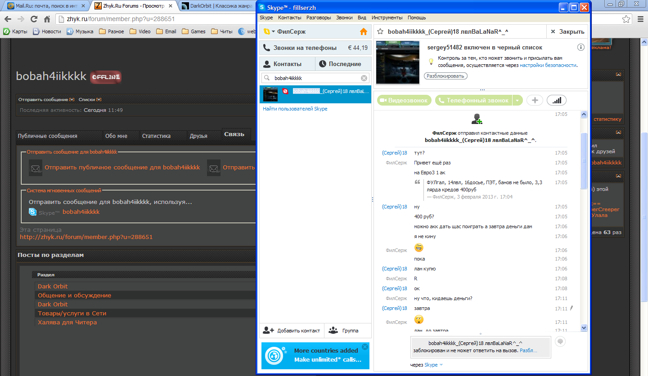The width and height of the screenshot is (648, 376).
Task: Open the Музыка bookmark
Action: tap(80, 31)
